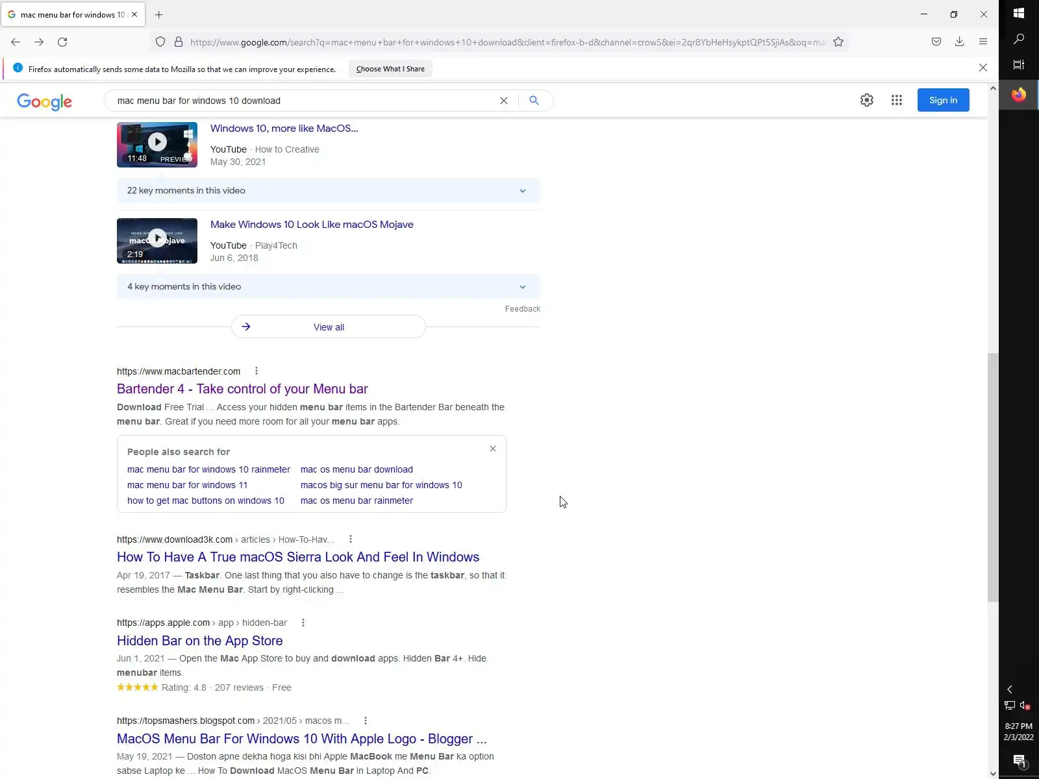
Task: Play the 2:19 macOS Mojave video thumbnail
Action: click(157, 241)
